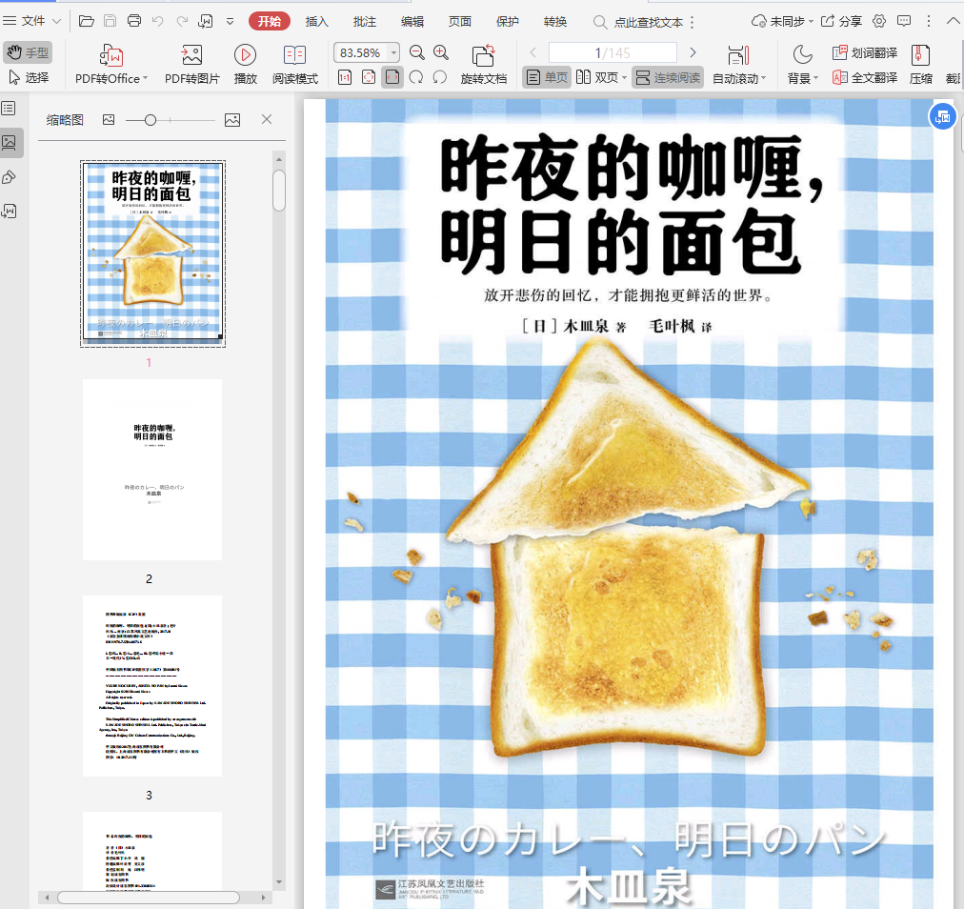Screen dimensions: 964x909
Task: Open sidebar annotations pen icon
Action: click(x=9, y=177)
